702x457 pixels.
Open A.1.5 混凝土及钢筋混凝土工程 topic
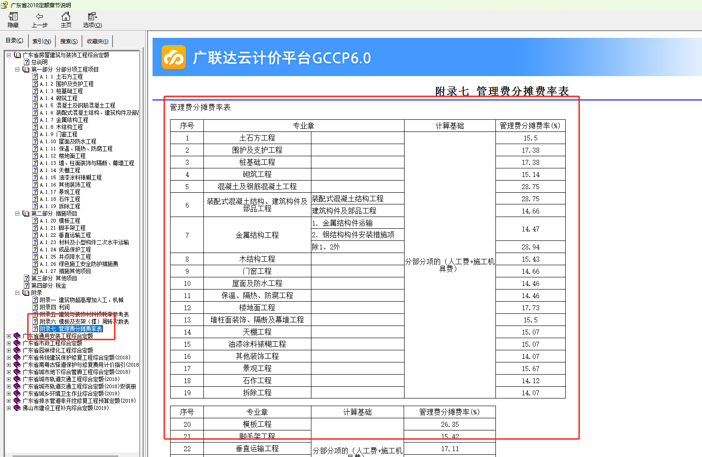[77, 105]
